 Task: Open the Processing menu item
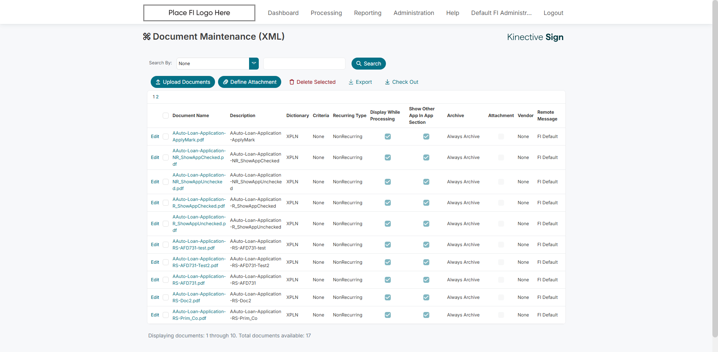click(x=326, y=13)
